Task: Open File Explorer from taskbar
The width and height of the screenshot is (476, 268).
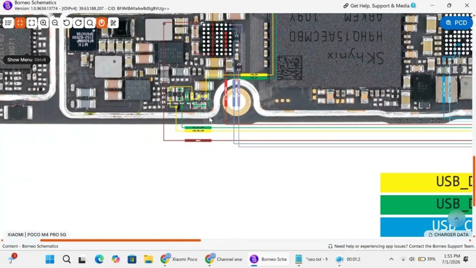Action: [148, 259]
